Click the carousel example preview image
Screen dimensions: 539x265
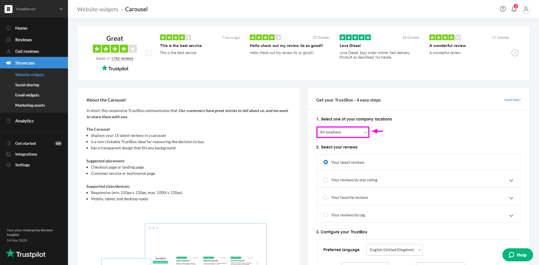[184, 244]
